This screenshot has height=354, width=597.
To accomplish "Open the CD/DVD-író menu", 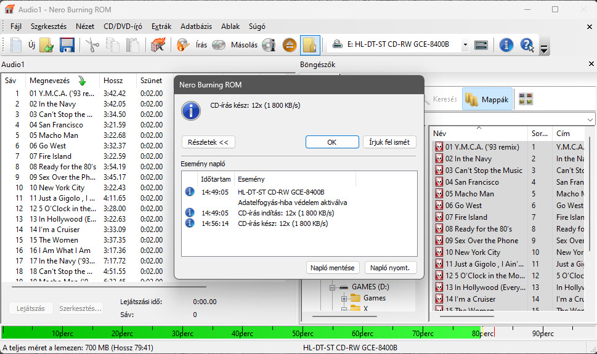I will click(123, 26).
